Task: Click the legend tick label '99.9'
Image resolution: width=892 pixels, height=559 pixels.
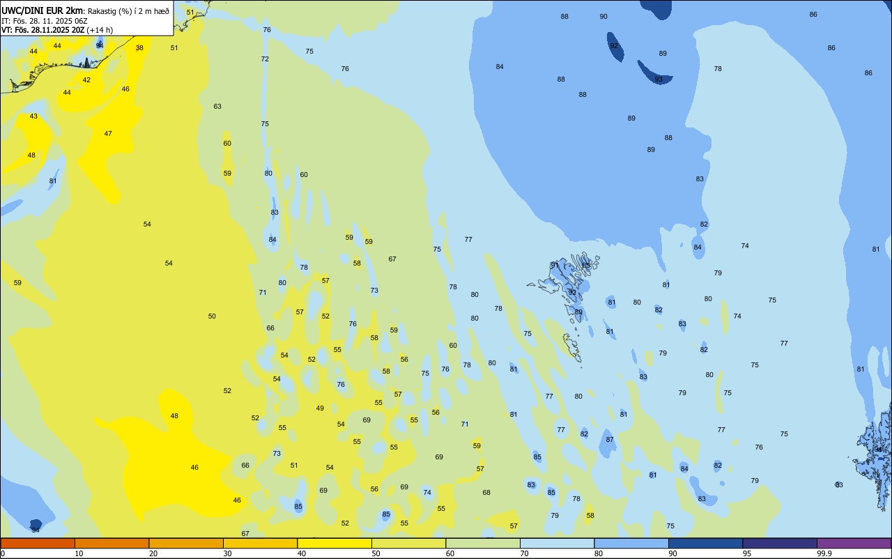Action: click(824, 553)
